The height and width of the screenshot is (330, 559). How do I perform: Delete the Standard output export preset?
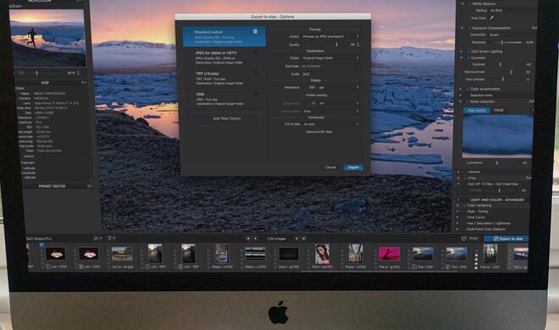[255, 31]
